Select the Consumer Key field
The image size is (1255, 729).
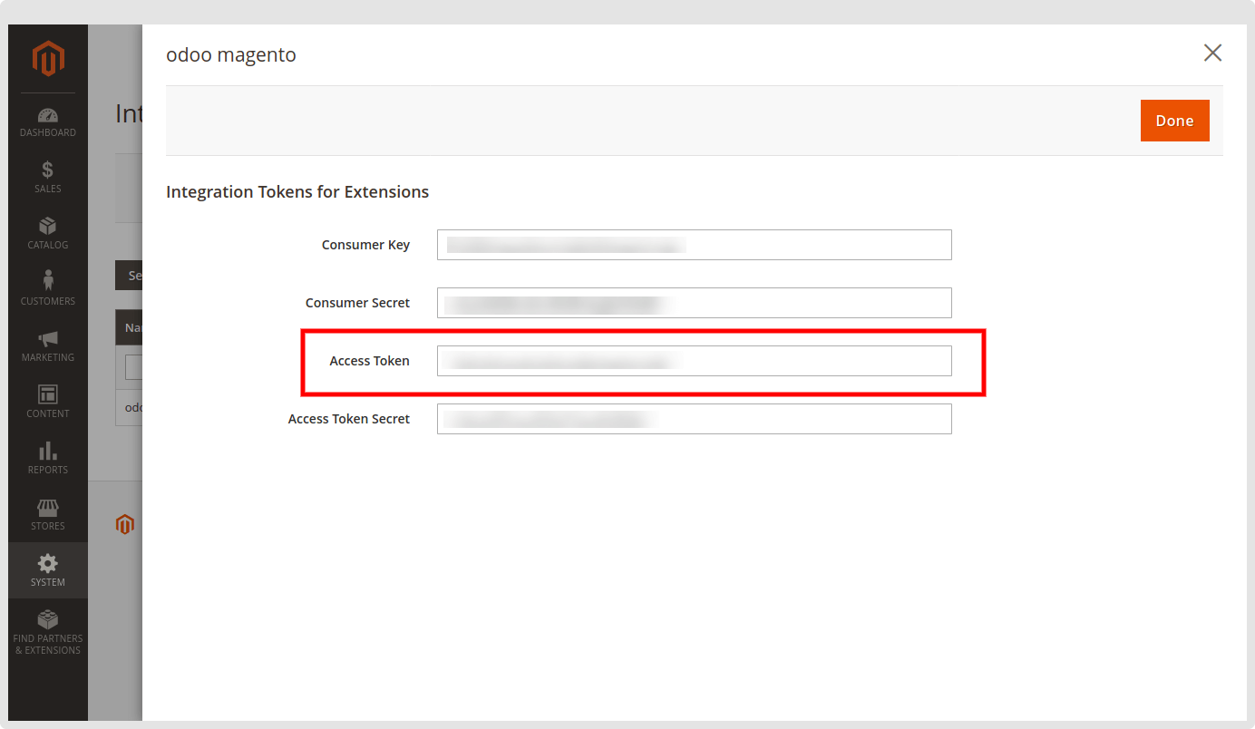click(695, 245)
